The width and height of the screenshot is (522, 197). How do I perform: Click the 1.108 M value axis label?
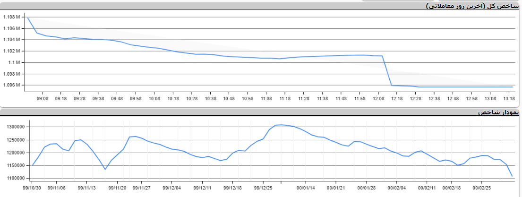click(x=11, y=17)
